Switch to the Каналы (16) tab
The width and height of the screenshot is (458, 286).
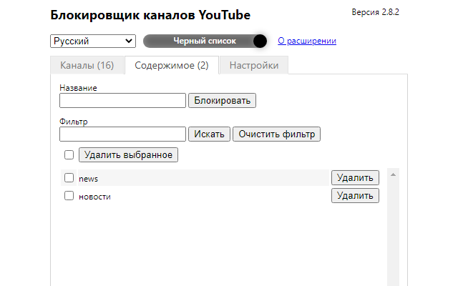87,65
